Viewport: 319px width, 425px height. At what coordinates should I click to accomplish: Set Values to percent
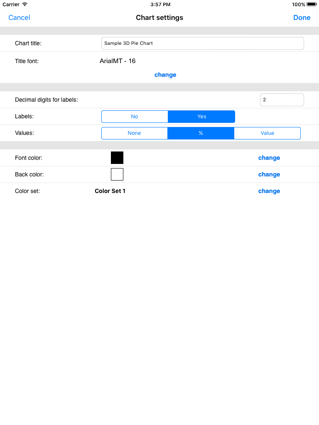(x=201, y=133)
